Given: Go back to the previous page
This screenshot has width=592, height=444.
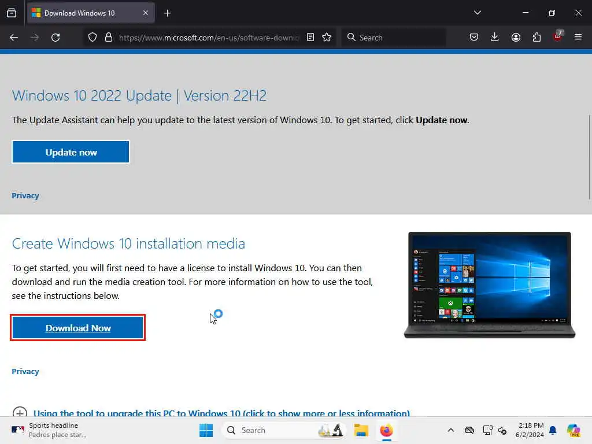Looking at the screenshot, I should (14, 38).
